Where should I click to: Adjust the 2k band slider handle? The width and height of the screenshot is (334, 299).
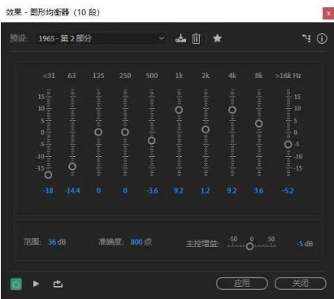[x=206, y=129]
